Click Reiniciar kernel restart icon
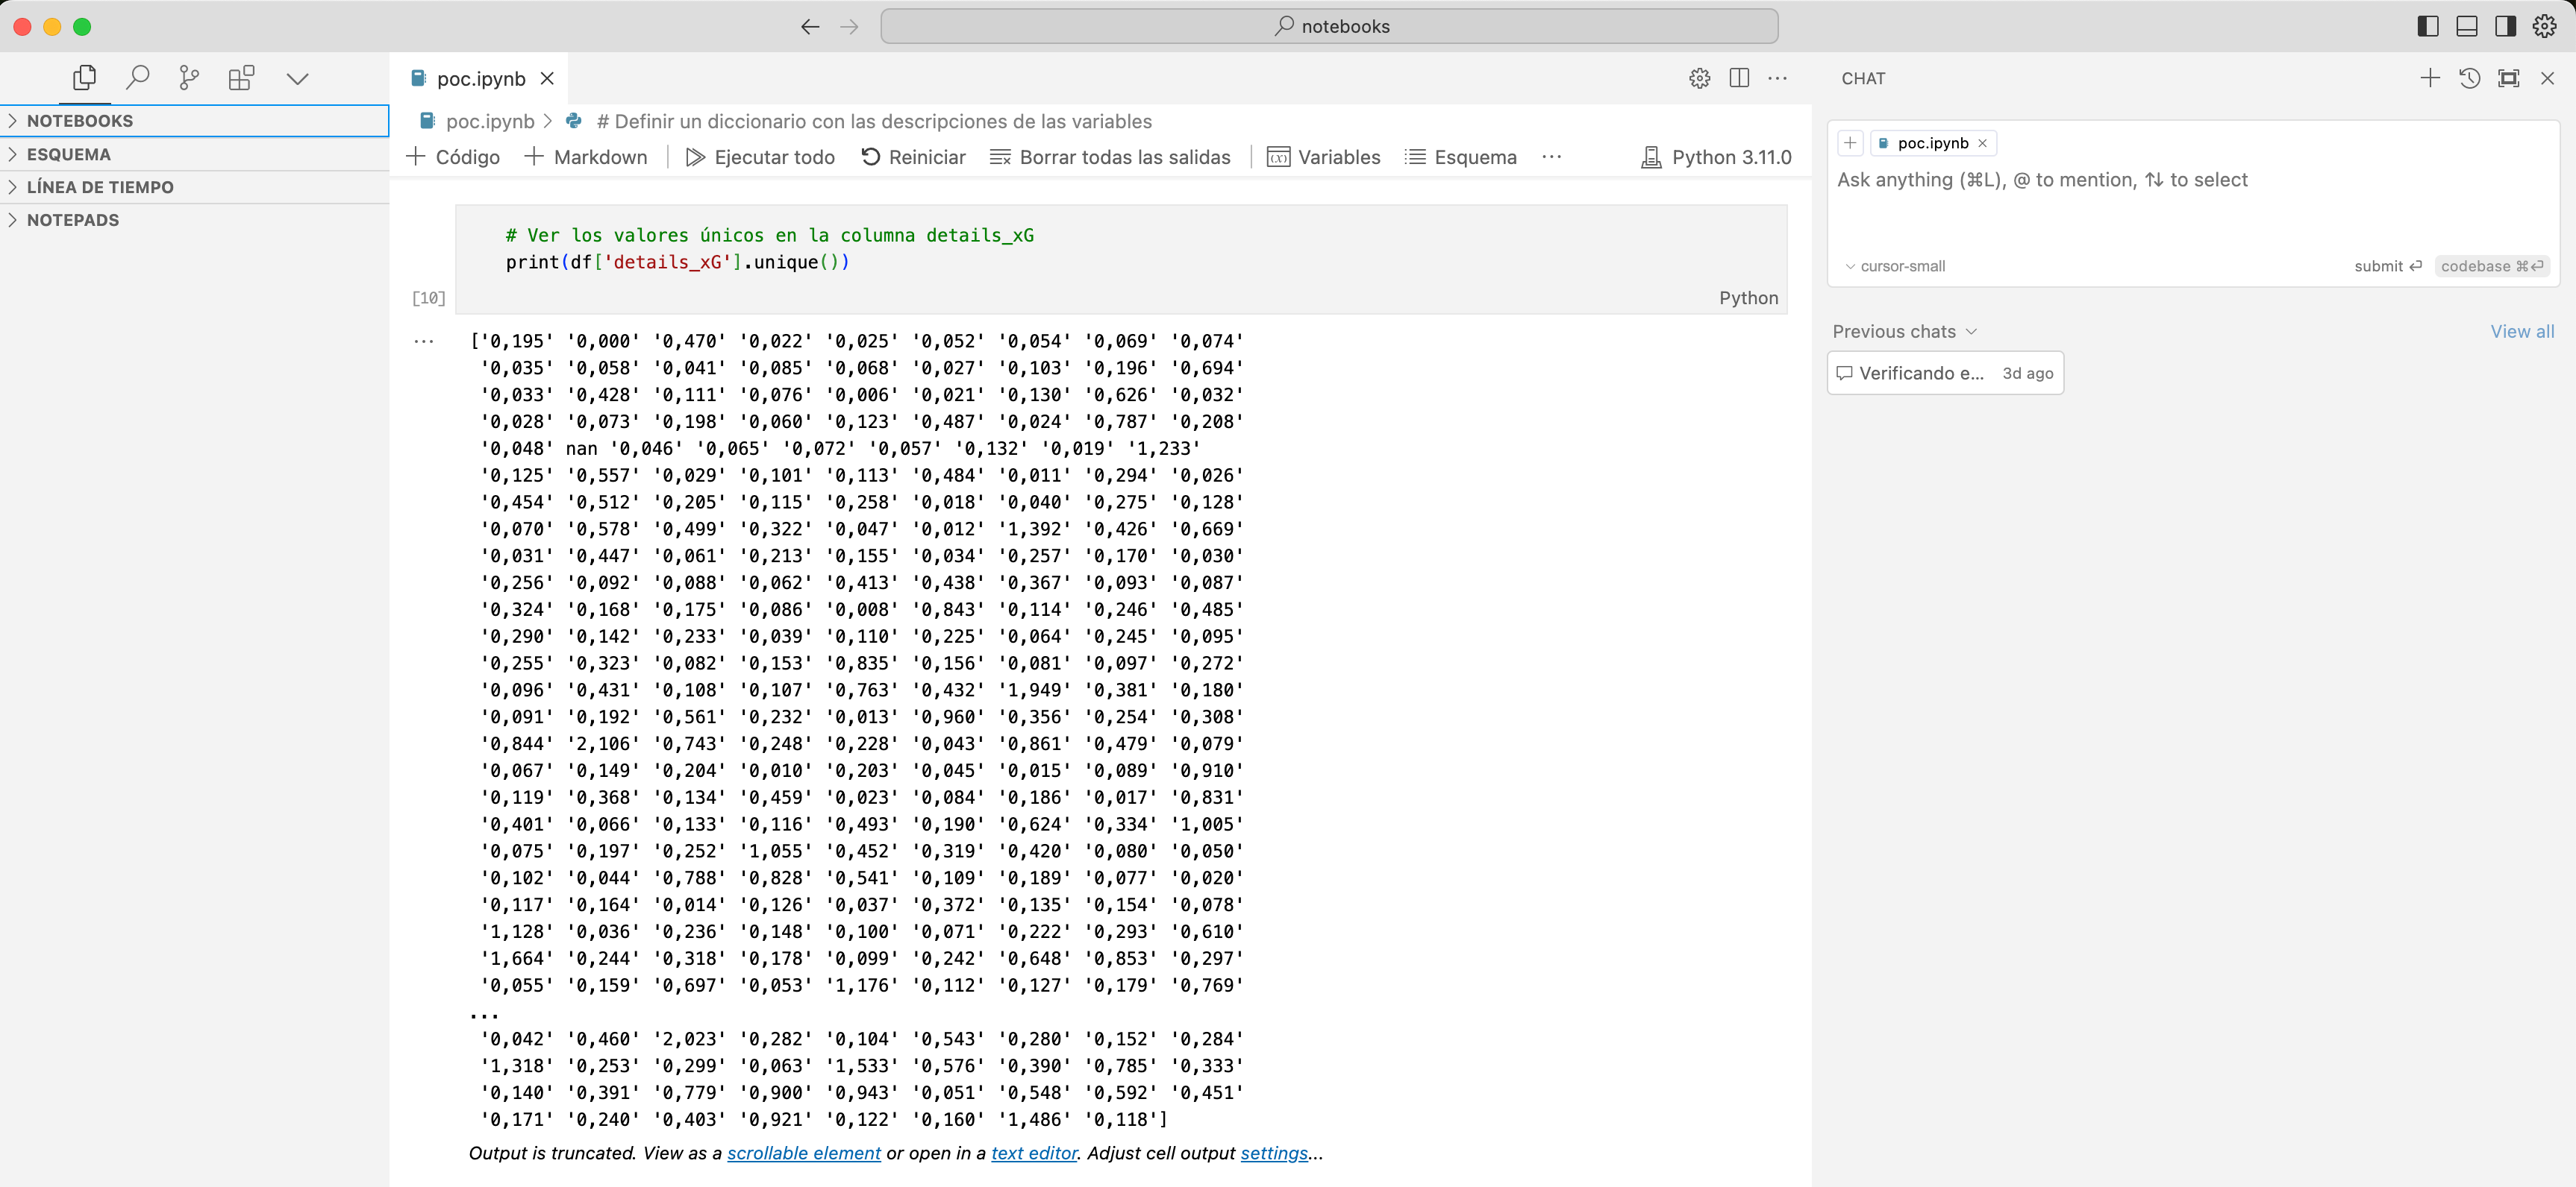Viewport: 2576px width, 1187px height. [x=870, y=157]
